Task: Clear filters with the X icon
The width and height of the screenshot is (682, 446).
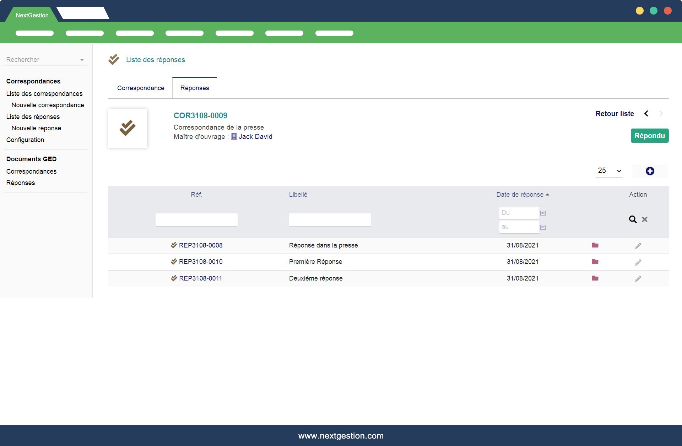Action: coord(645,219)
